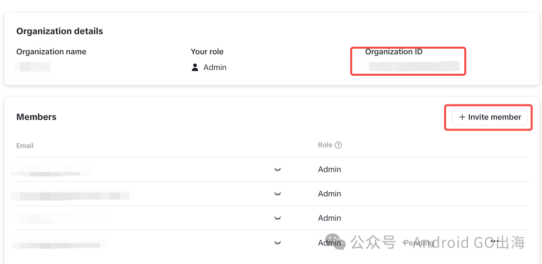Click the Role column header text
Image resolution: width=542 pixels, height=264 pixels.
325,145
